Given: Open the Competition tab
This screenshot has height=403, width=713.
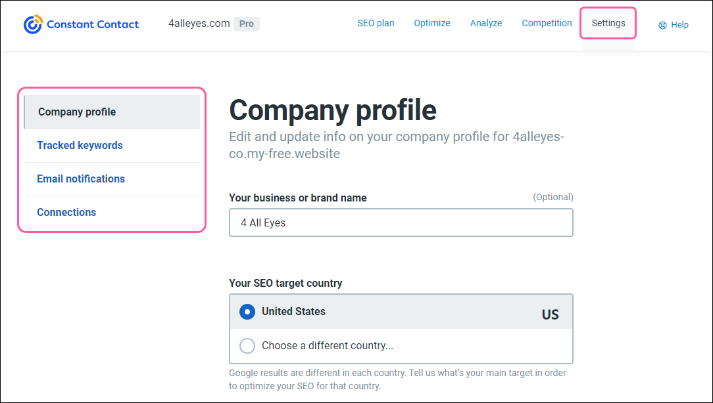Looking at the screenshot, I should point(547,23).
